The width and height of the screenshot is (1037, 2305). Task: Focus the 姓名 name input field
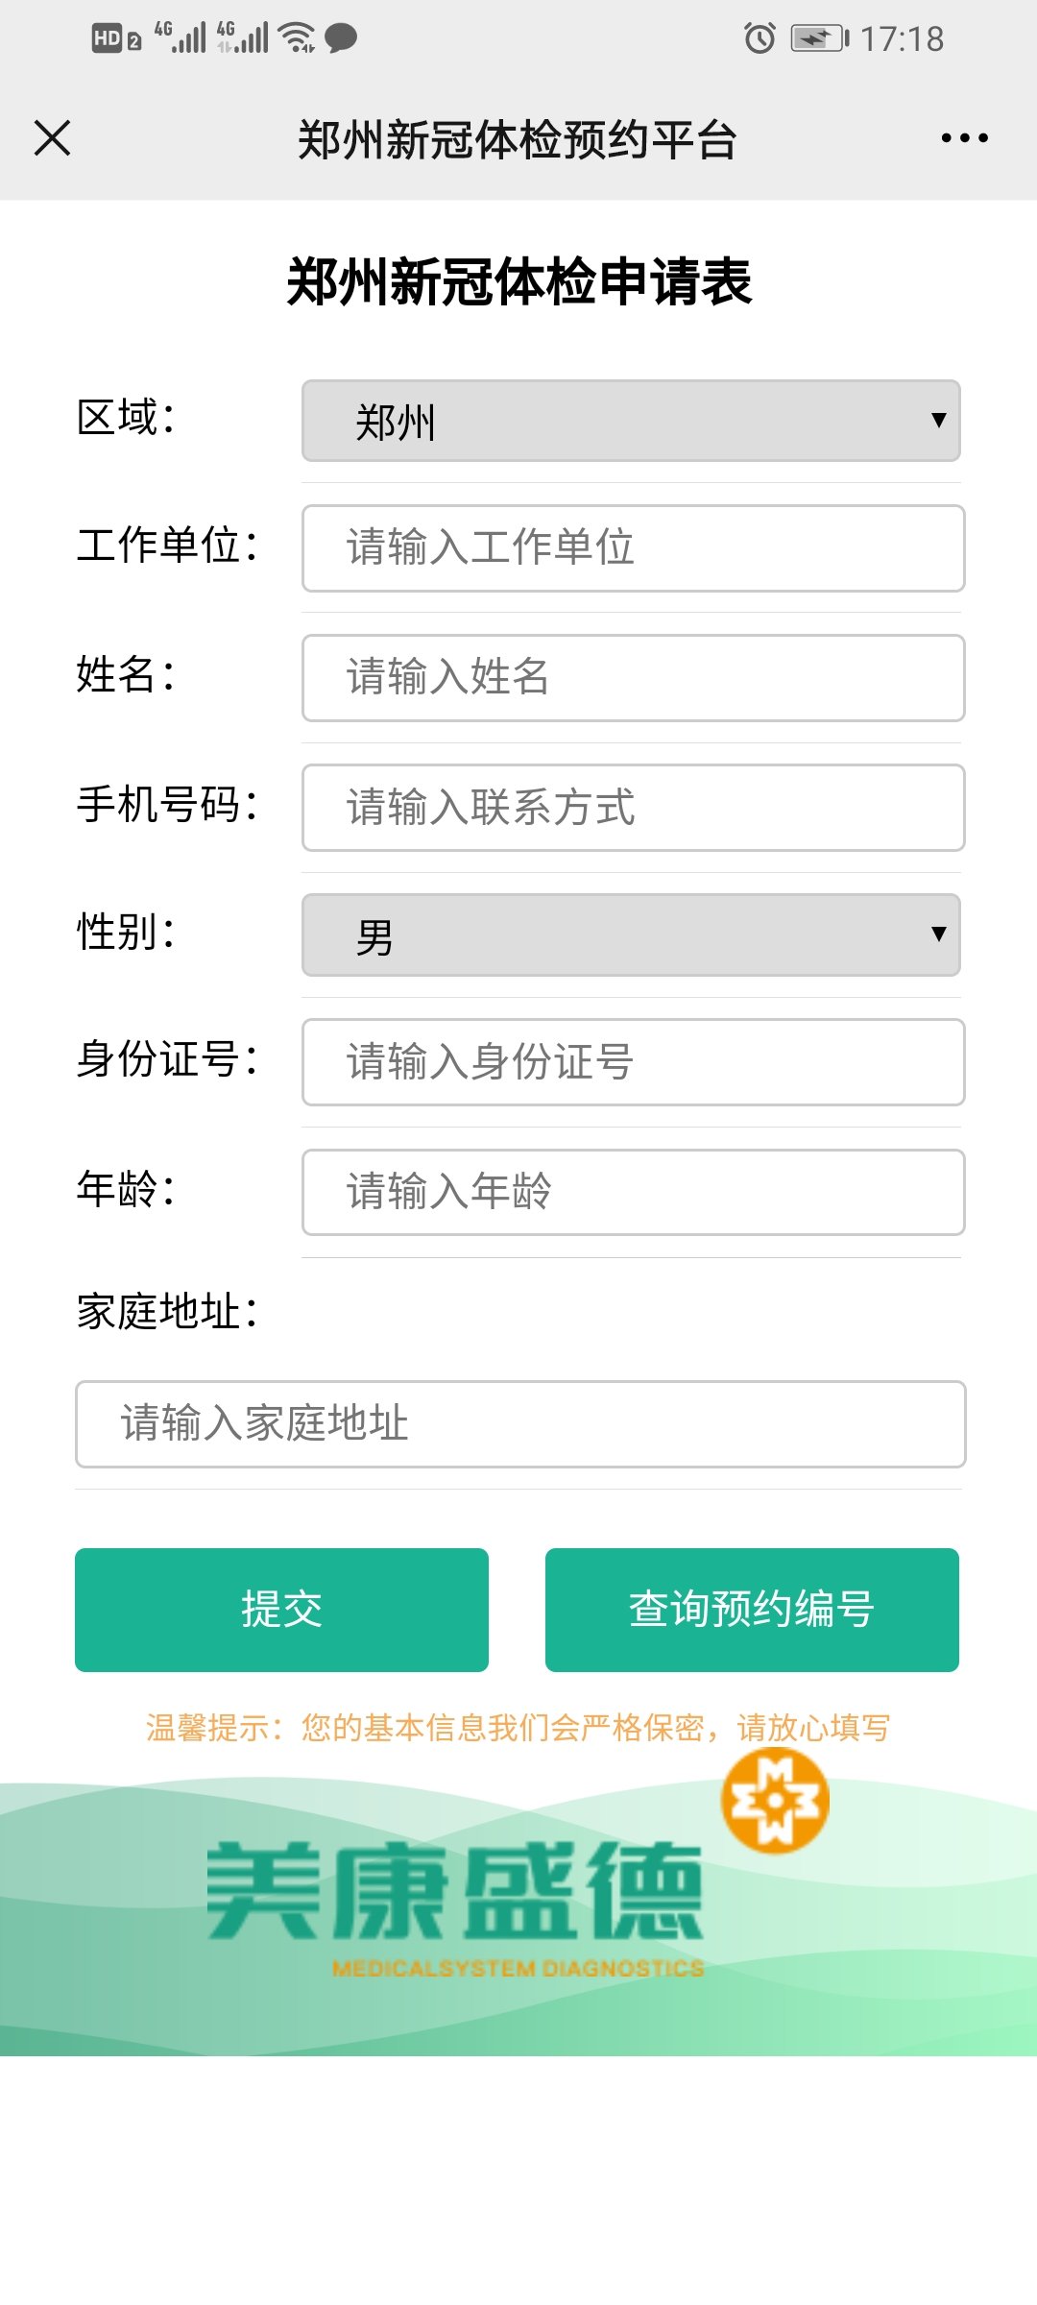coord(633,678)
